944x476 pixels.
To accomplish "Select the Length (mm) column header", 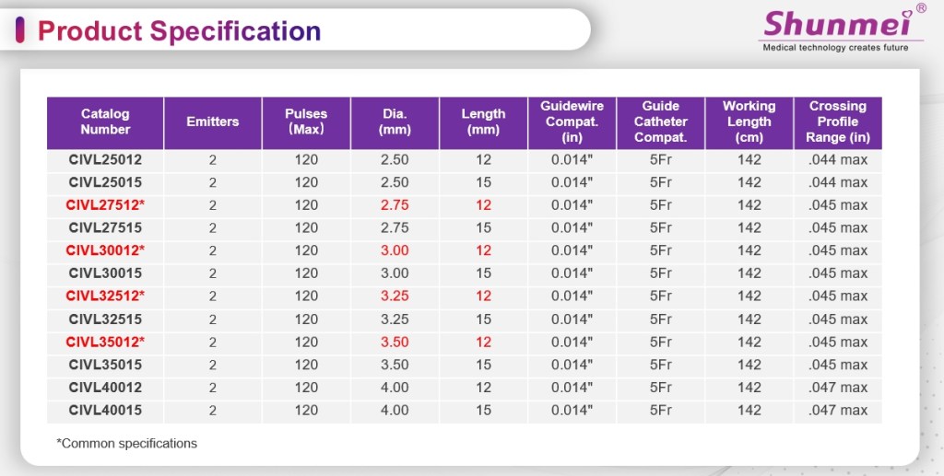I will 483,122.
